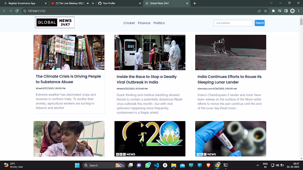
Task: Open the tab search chevron
Action: [x=271, y=3]
